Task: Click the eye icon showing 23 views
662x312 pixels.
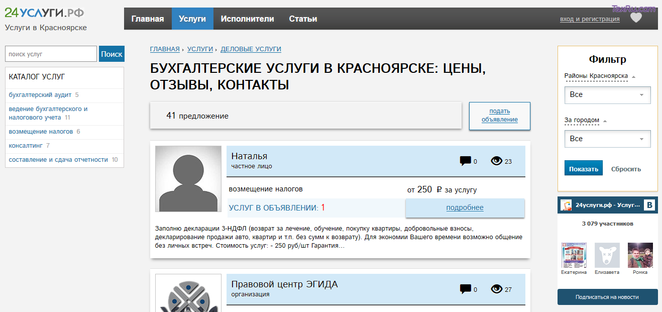Action: tap(497, 161)
